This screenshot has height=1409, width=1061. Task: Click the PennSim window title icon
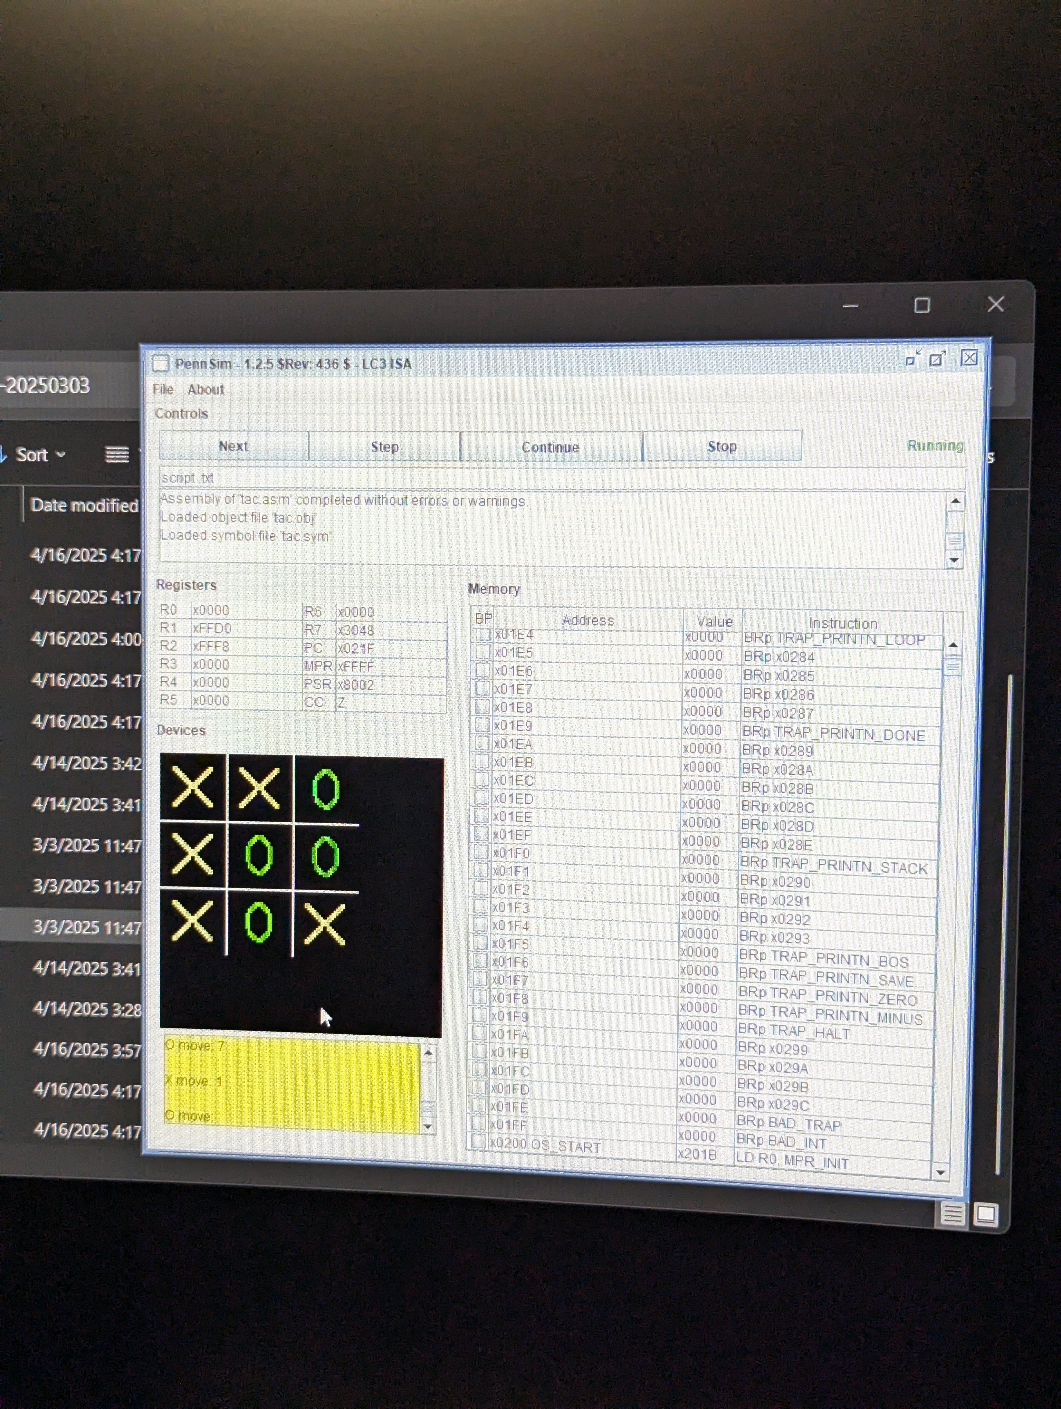161,363
